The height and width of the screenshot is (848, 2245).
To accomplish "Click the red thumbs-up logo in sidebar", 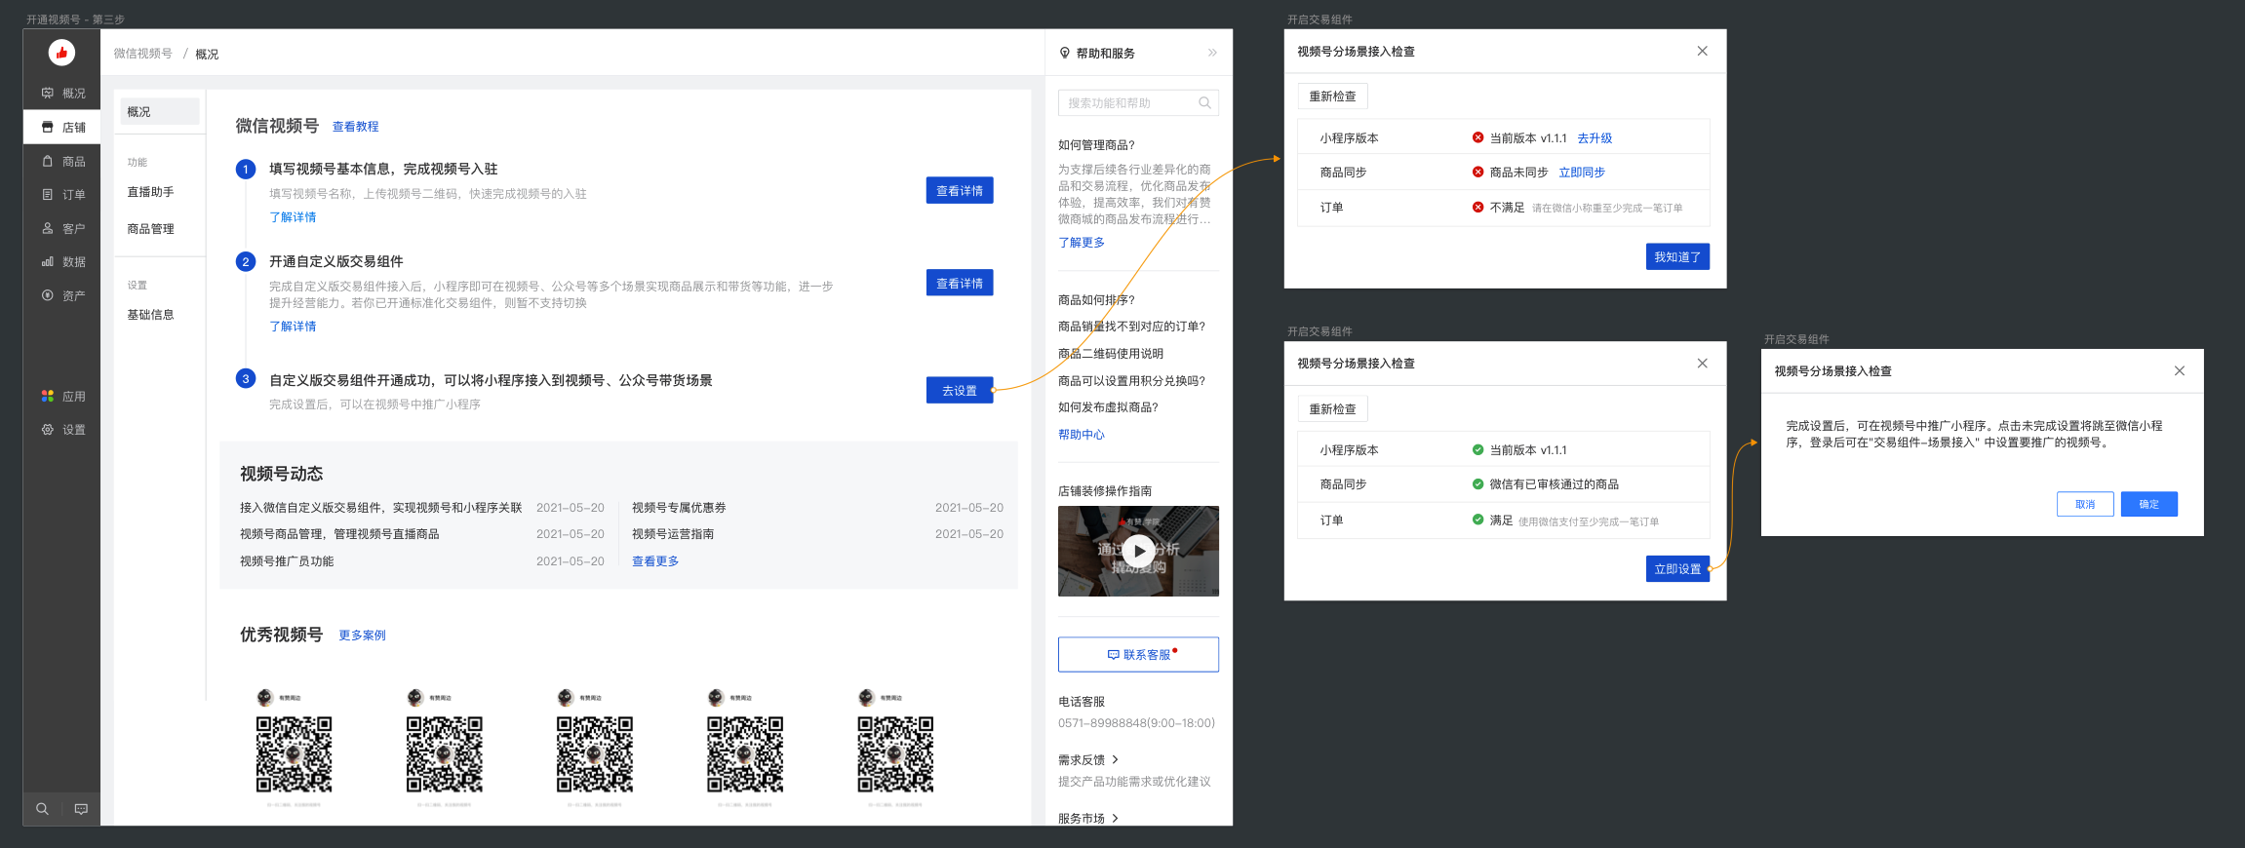I will point(61,53).
